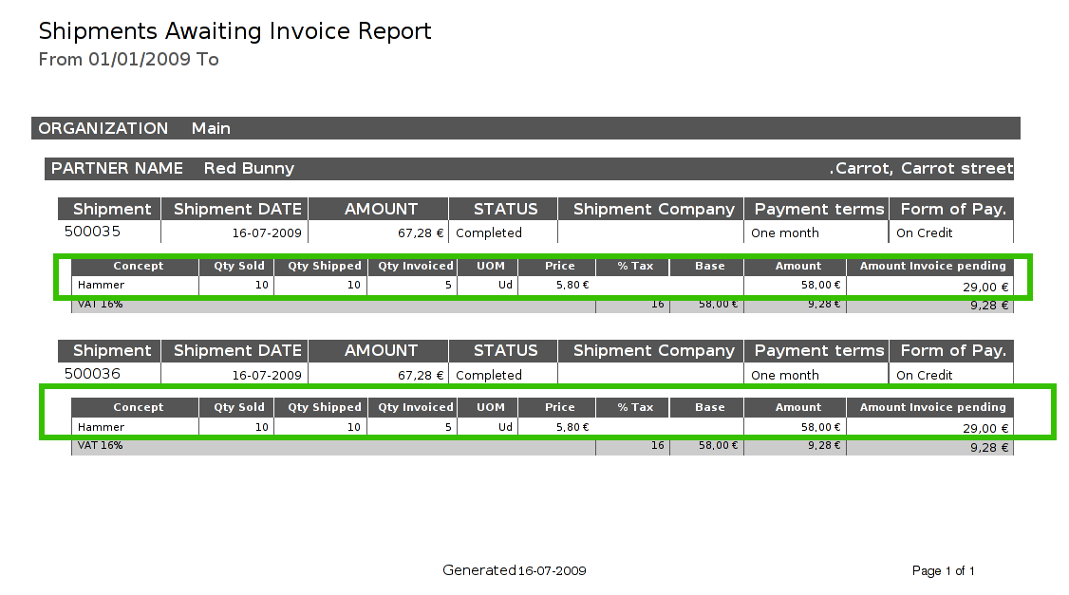Select Completed status for shipment 500035
Screen dimensions: 1069x595
489,232
